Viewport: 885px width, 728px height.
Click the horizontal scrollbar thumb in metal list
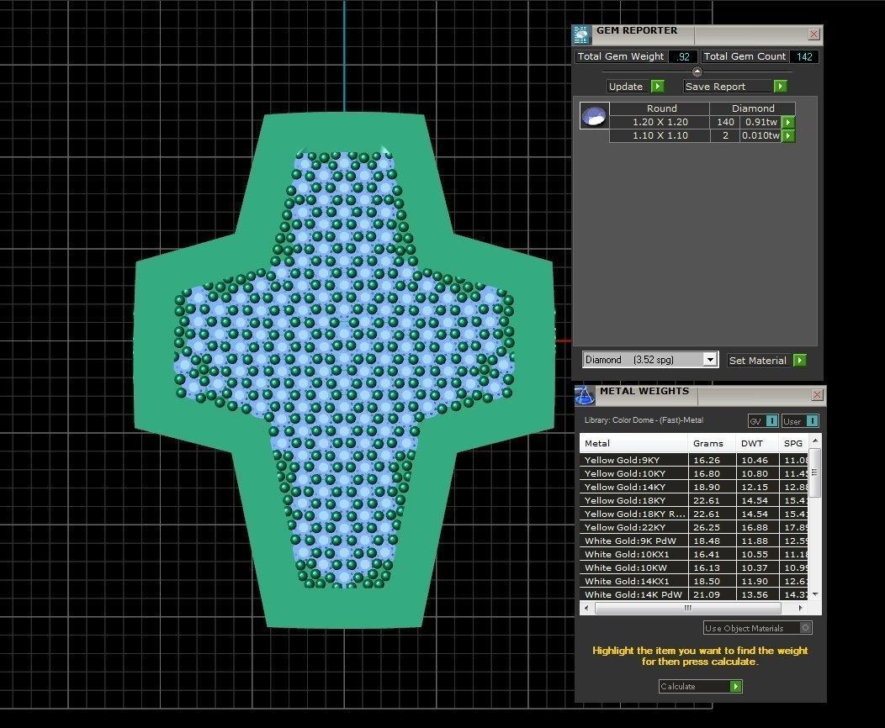coord(687,608)
